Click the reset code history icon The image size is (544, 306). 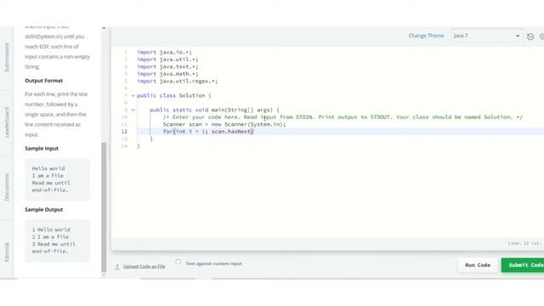tap(530, 37)
